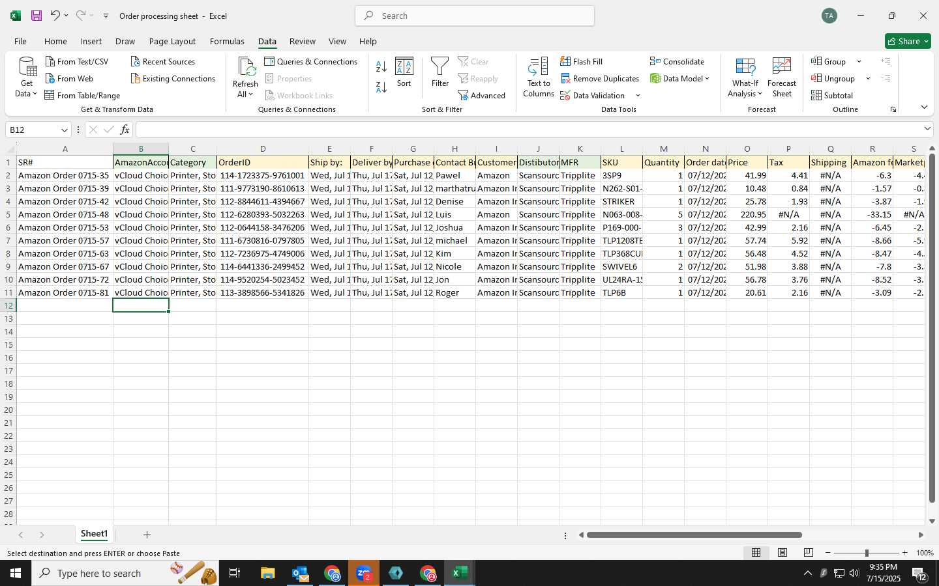Image resolution: width=939 pixels, height=586 pixels.
Task: Launch Text to Columns wizard
Action: (x=539, y=77)
